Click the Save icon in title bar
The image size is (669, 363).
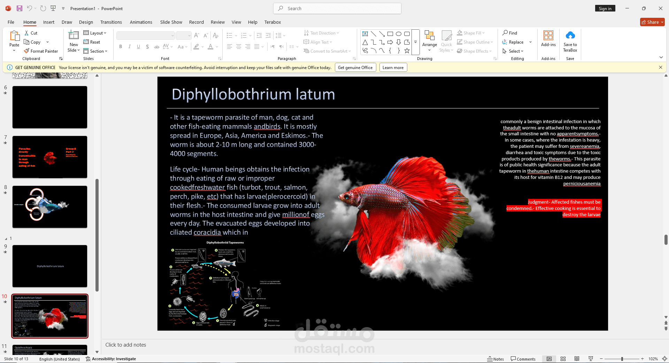[20, 8]
